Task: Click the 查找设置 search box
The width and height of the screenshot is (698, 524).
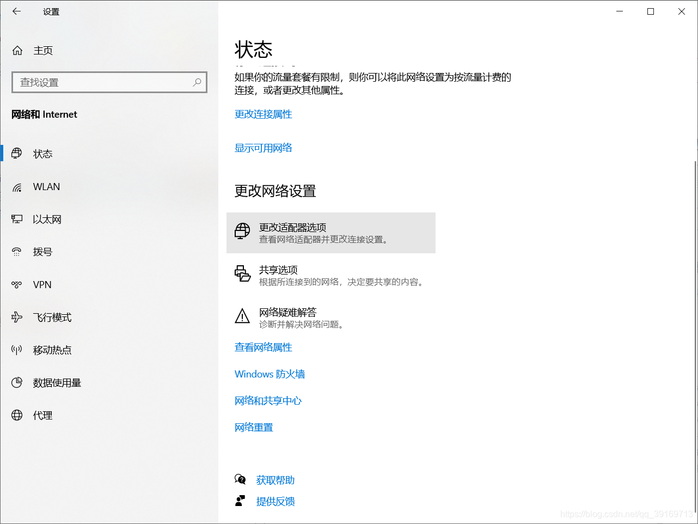Action: point(109,82)
